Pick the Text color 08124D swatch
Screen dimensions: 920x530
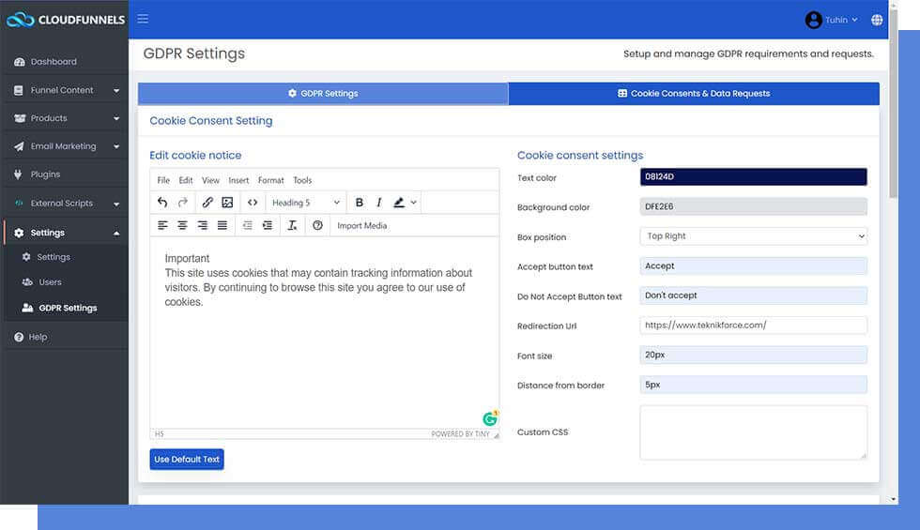(753, 177)
